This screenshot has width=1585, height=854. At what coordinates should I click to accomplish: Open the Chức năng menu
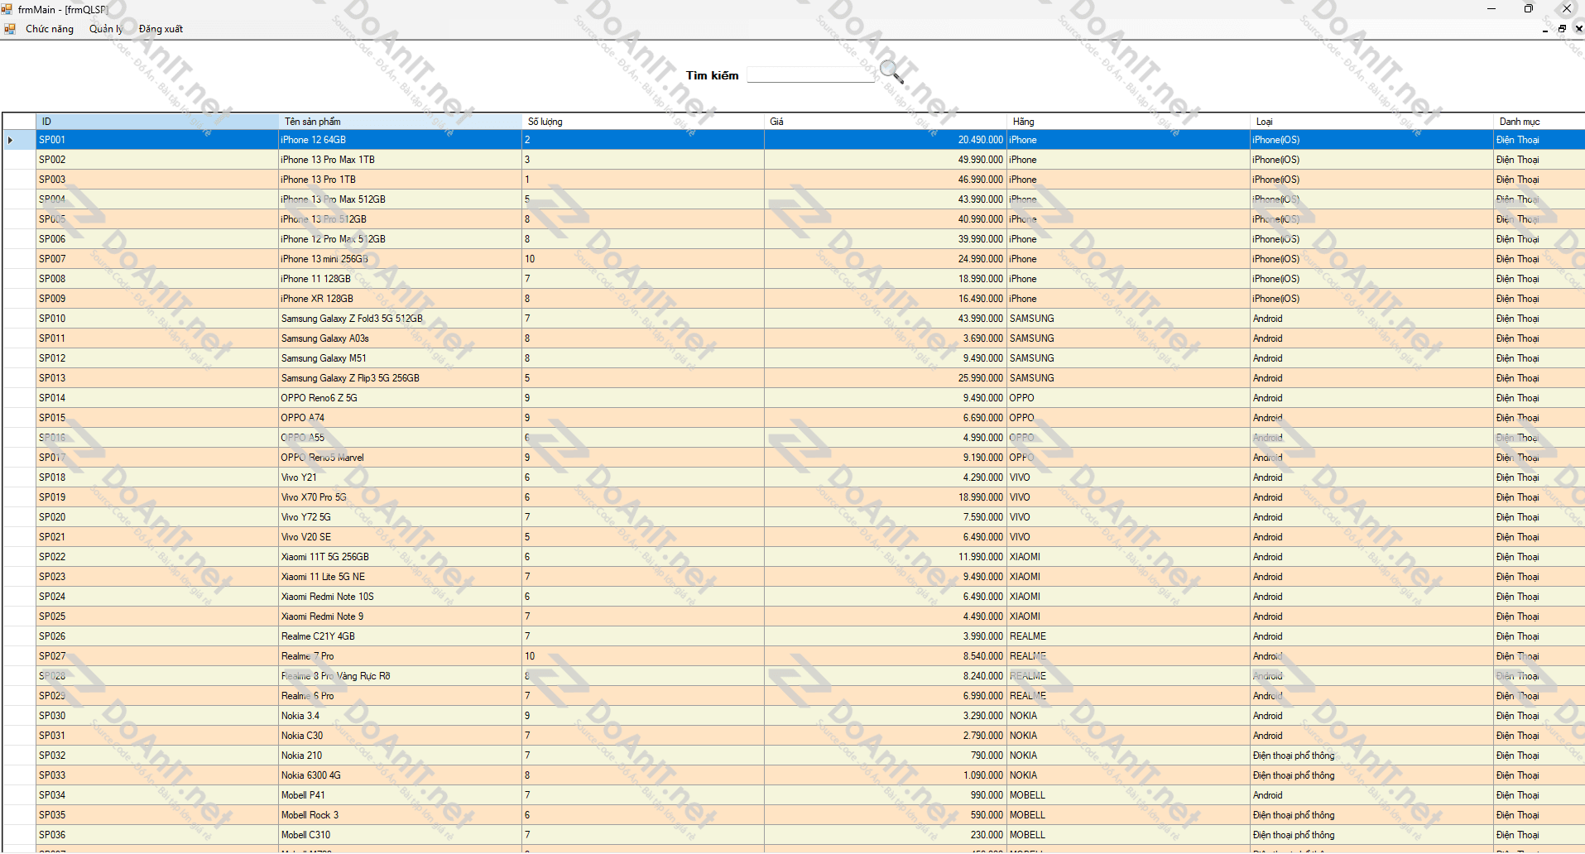(x=50, y=29)
